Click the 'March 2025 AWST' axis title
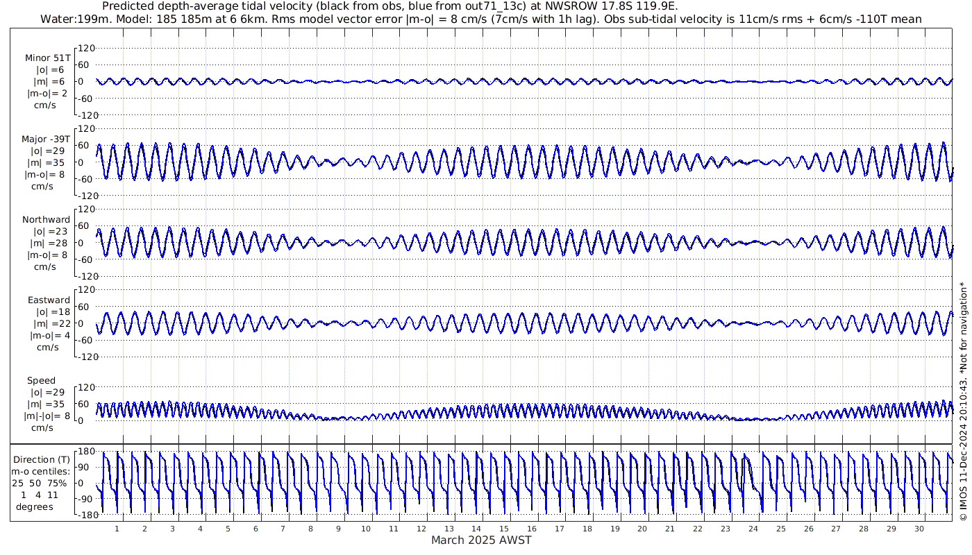972x555 pixels. [x=482, y=540]
